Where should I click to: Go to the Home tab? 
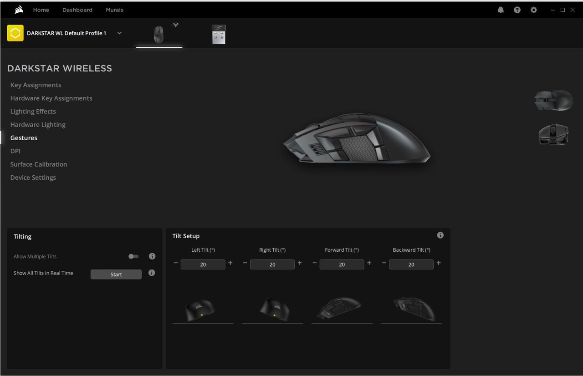point(41,10)
